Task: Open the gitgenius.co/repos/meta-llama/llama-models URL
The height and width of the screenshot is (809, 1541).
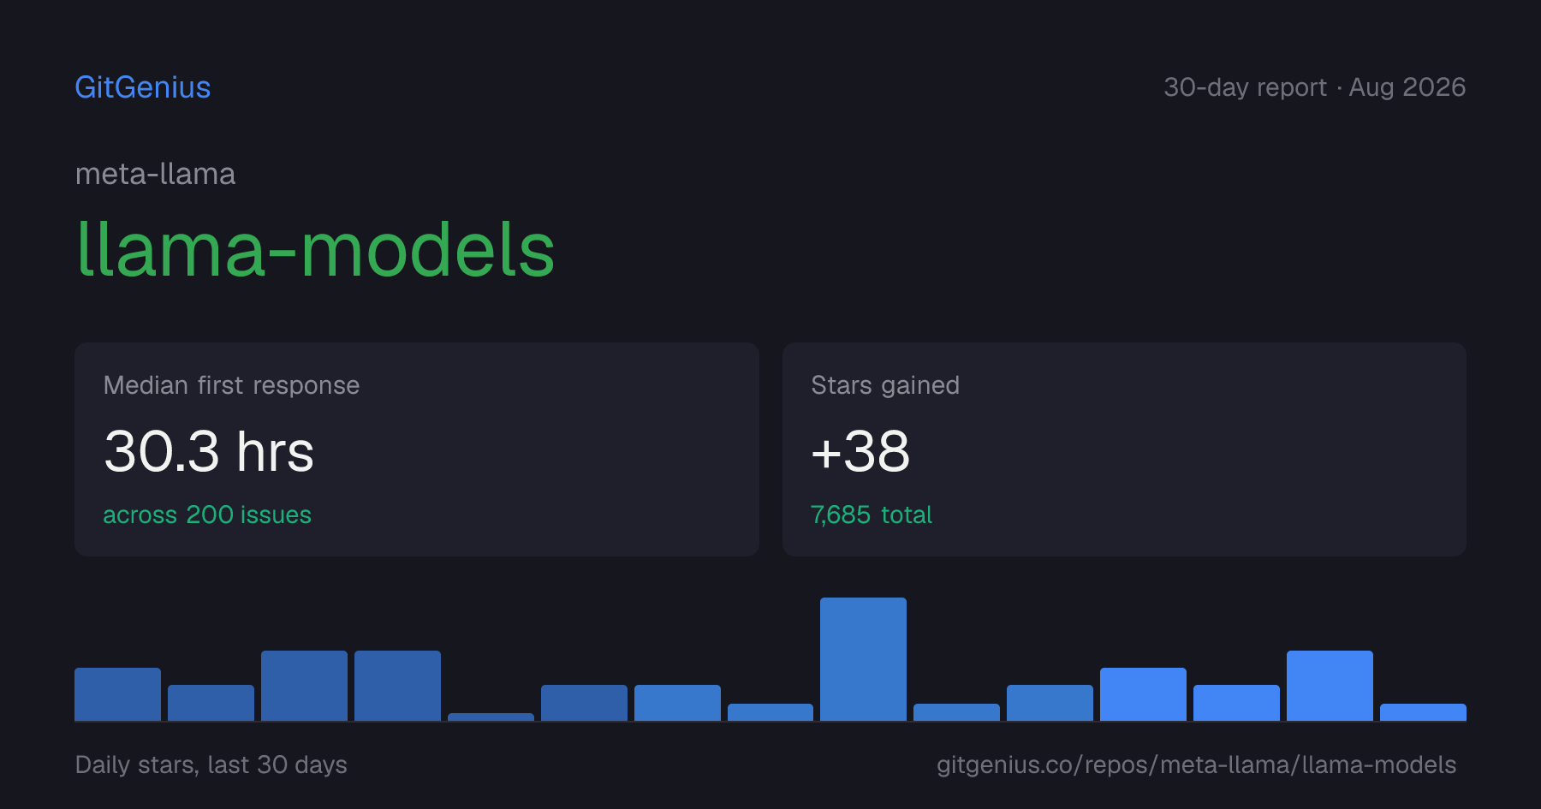Action: 1196,764
